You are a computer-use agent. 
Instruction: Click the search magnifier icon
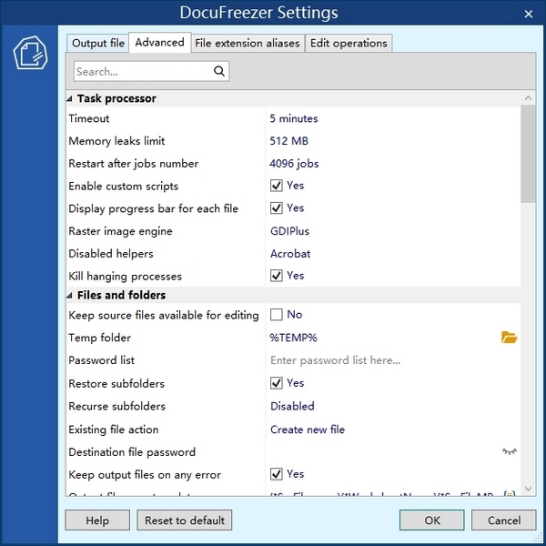(219, 71)
